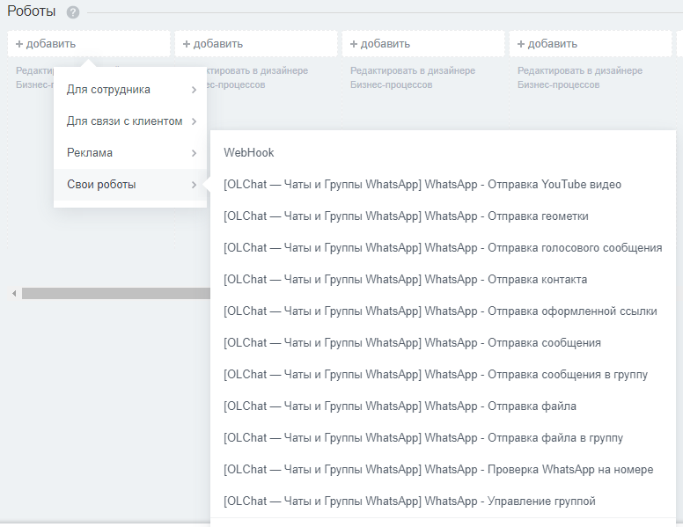Image resolution: width=683 pixels, height=527 pixels.
Task: Click the fourth '+ добавить' robot button
Action: coord(591,44)
